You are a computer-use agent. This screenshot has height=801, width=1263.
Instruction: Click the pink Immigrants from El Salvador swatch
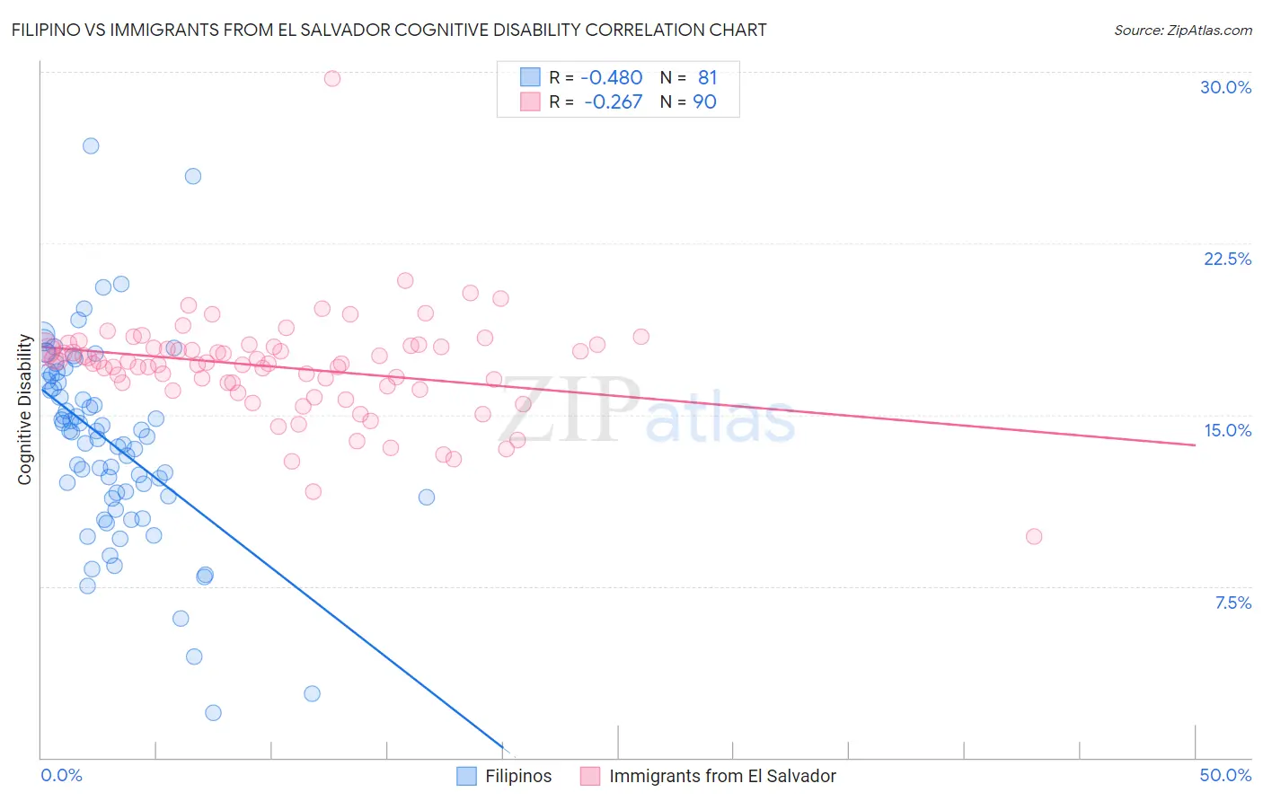[x=590, y=776]
